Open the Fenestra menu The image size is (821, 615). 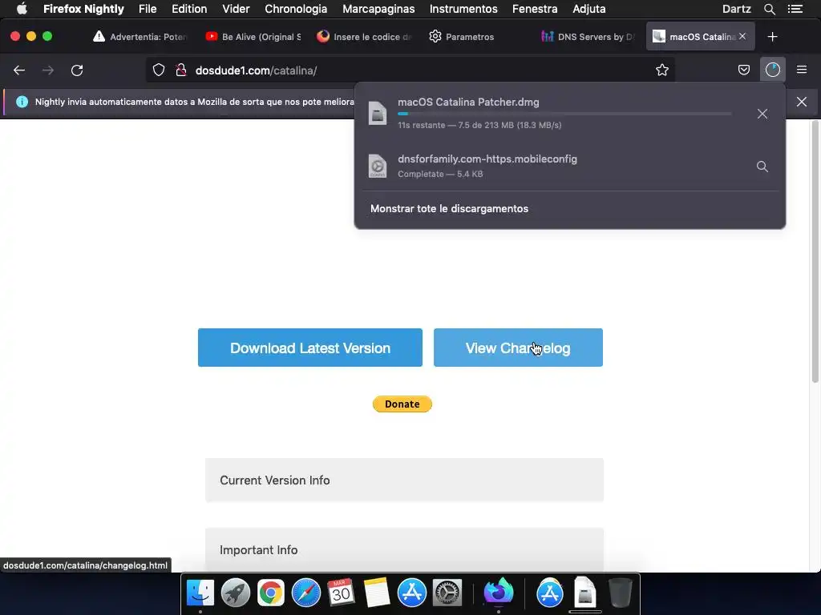535,9
